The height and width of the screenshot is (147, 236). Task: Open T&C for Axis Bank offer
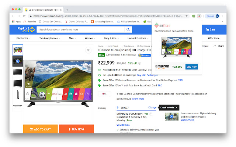click(160, 86)
